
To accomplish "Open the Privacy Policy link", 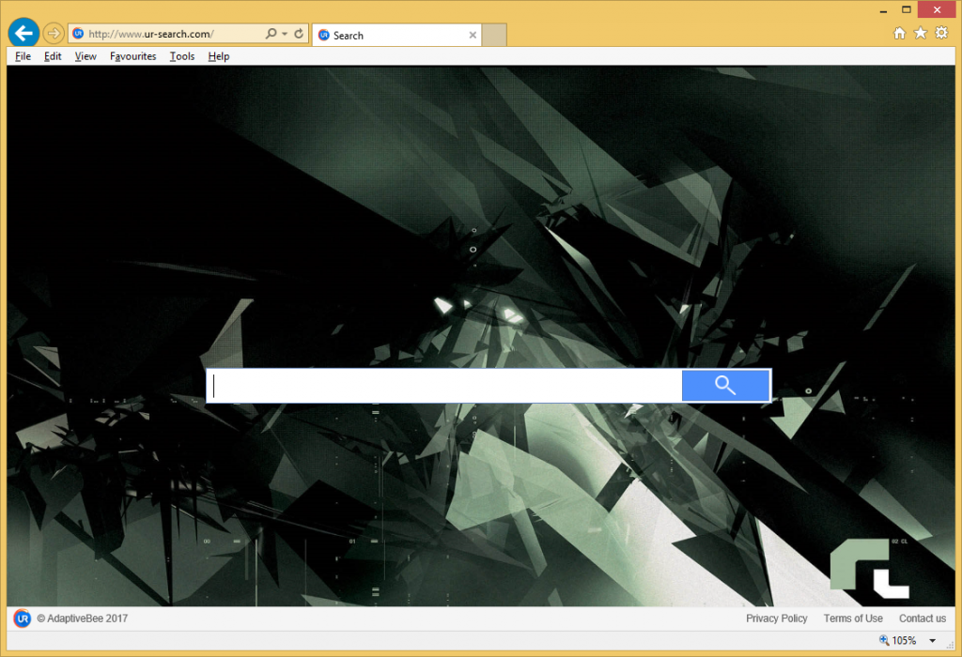I will (x=777, y=619).
